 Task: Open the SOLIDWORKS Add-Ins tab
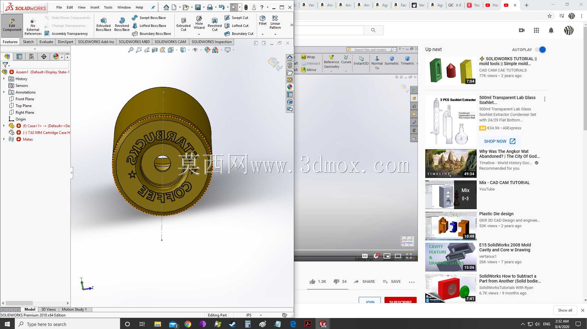96,42
